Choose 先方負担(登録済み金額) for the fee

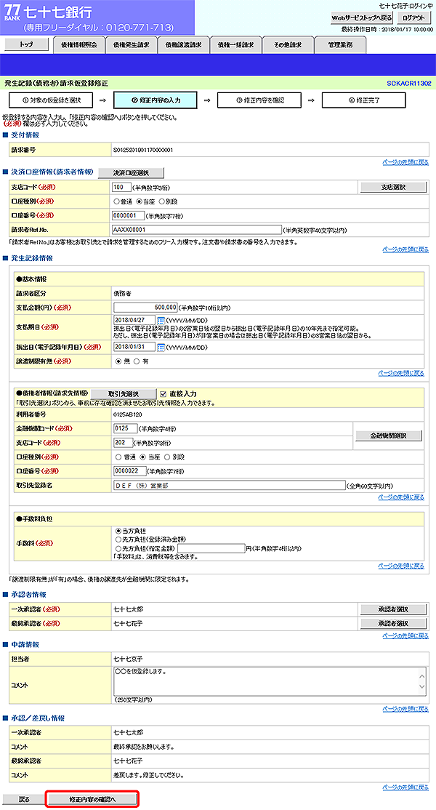(118, 540)
